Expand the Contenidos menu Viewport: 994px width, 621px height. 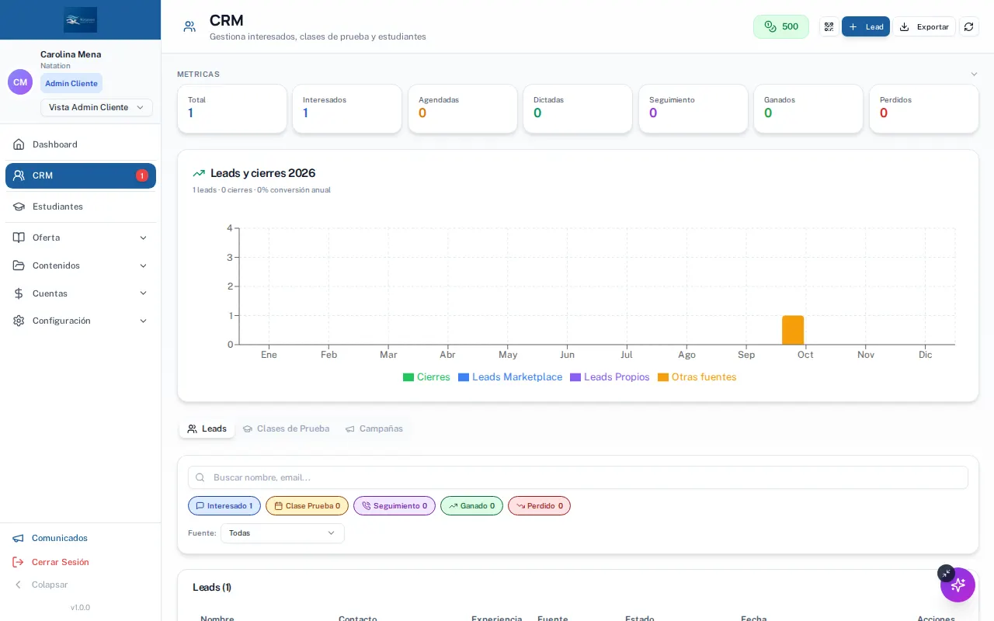pyautogui.click(x=81, y=265)
